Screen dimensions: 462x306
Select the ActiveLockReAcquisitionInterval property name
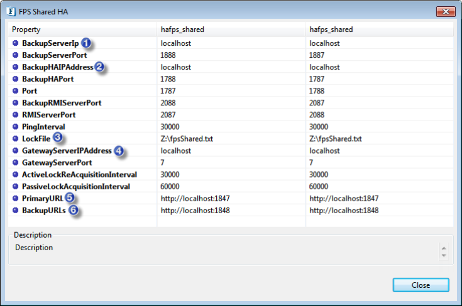pos(80,174)
